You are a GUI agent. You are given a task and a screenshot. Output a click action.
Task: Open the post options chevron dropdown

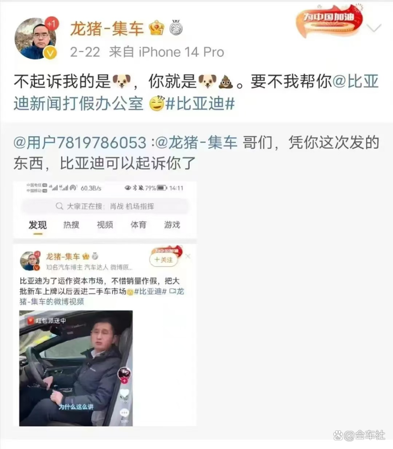[374, 28]
